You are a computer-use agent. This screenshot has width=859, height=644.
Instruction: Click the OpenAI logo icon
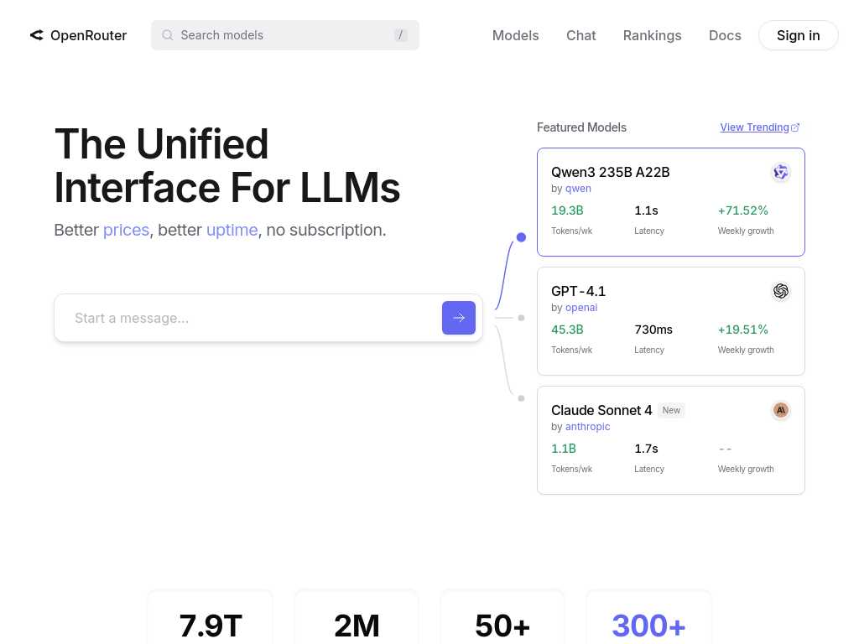[781, 291]
